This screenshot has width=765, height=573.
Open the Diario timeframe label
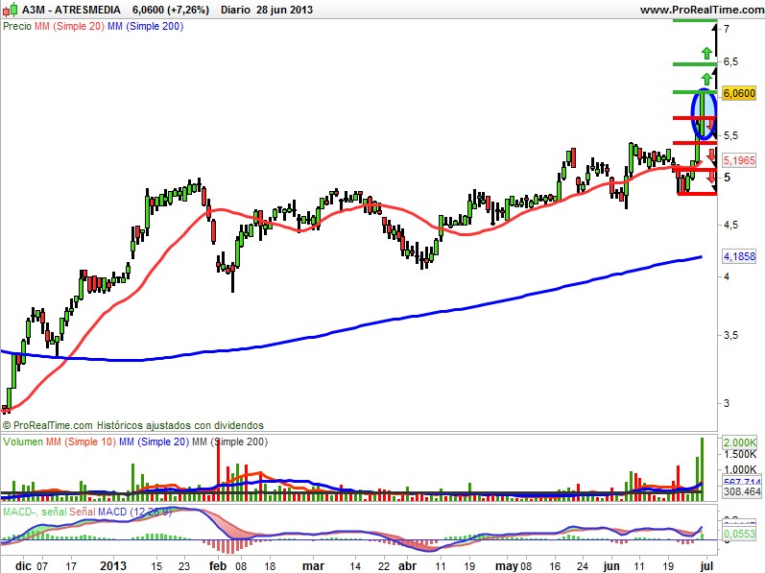[236, 10]
